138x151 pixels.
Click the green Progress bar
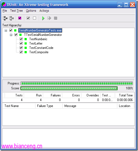point(77,83)
